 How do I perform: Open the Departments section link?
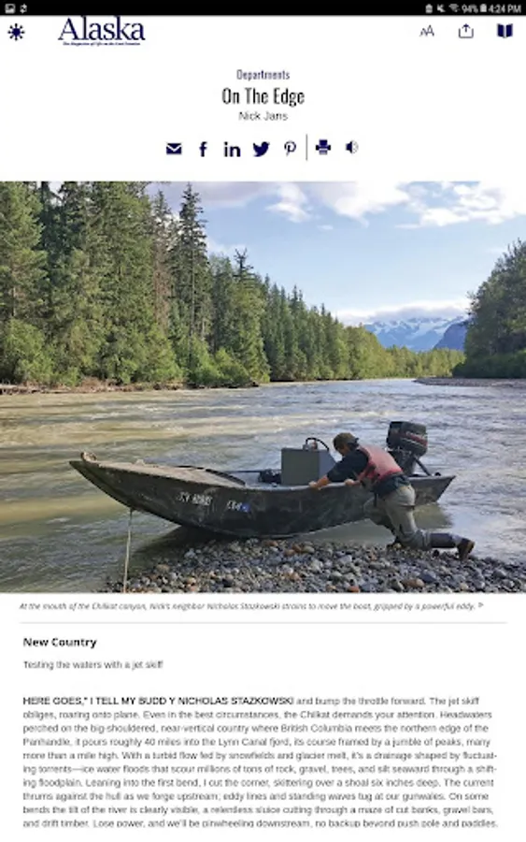[263, 75]
